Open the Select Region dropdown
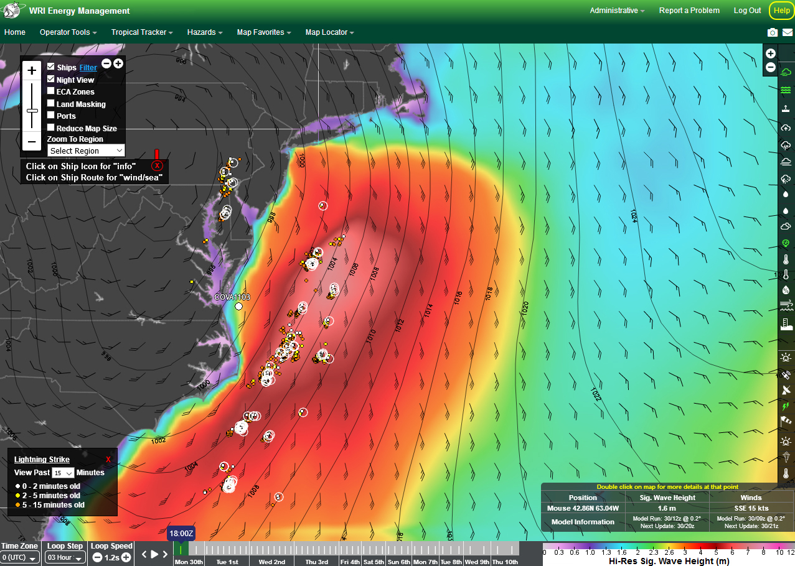The height and width of the screenshot is (566, 795). pos(86,151)
